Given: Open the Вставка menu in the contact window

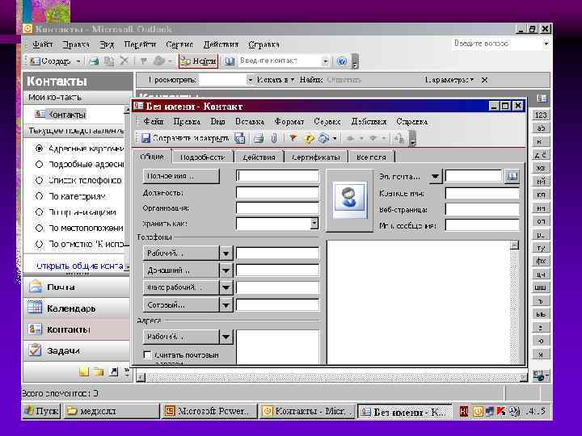Looking at the screenshot, I should tap(250, 122).
